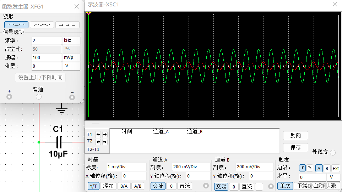
Task: Move cursor T1 right
Action: pos(105,135)
